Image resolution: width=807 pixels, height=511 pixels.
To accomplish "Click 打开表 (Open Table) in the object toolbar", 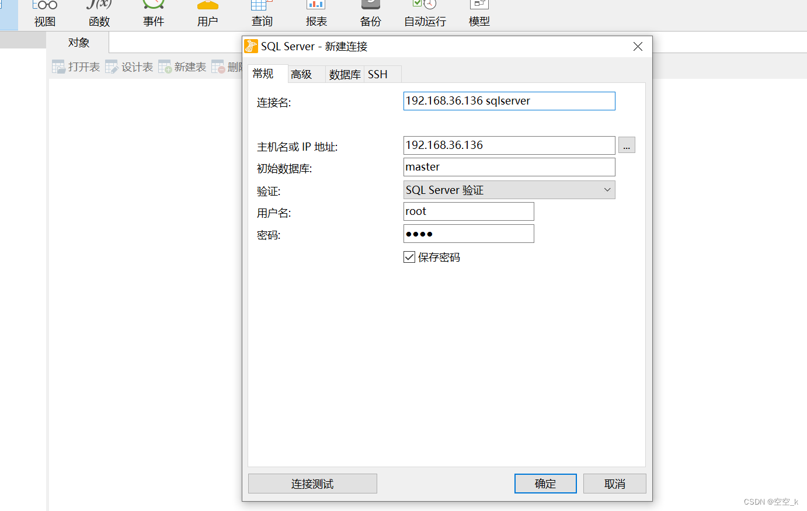I will (x=76, y=67).
